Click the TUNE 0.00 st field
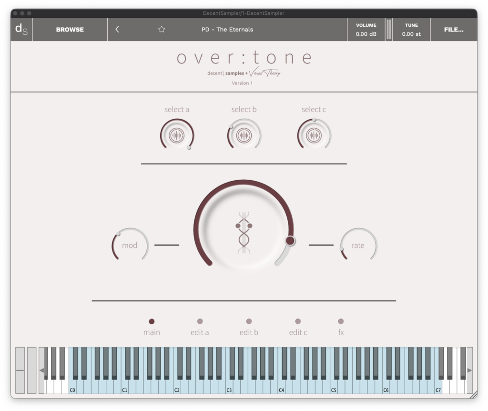488x411 pixels. [411, 30]
